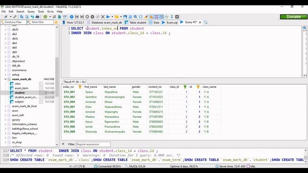
Task: Open the Tools menu
Action: [41, 12]
